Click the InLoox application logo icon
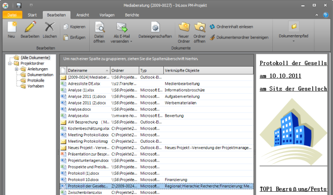 (x=5, y=5)
